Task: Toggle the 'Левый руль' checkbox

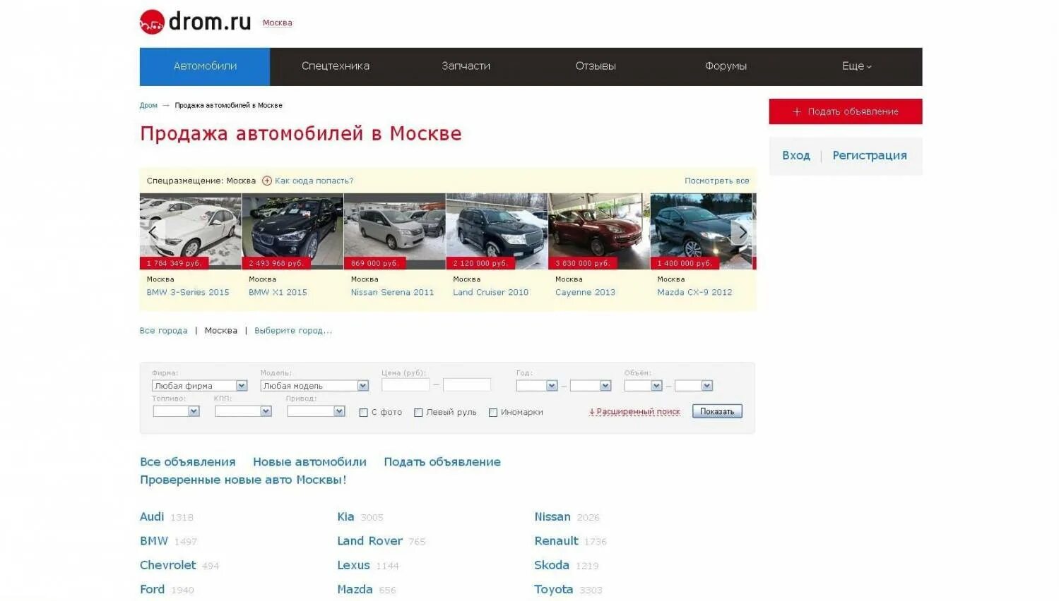Action: (x=418, y=412)
